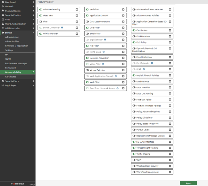Viewport: 208px width, 186px height.
Task: Click the info icon next to Video Filter
Action: click(103, 64)
